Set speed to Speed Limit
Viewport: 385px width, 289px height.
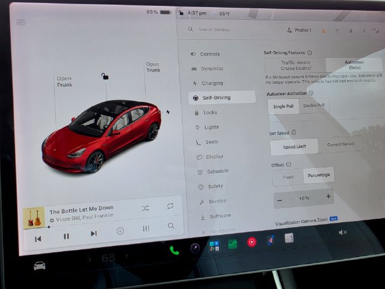coord(294,147)
